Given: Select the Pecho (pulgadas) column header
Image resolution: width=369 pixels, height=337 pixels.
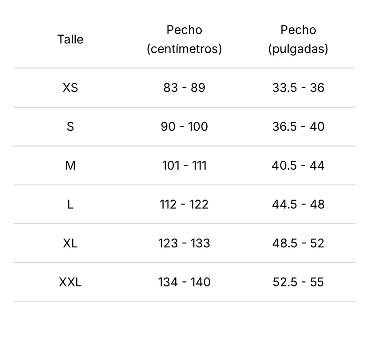Looking at the screenshot, I should coord(298,39).
